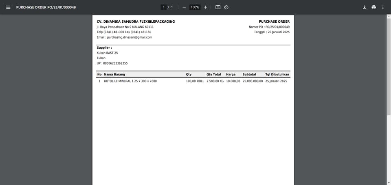Click the purchasing.dinasam@gmail.com email text
This screenshot has height=185, width=391.
click(x=130, y=37)
